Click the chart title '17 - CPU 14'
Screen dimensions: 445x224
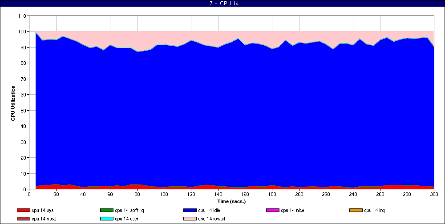(222, 4)
